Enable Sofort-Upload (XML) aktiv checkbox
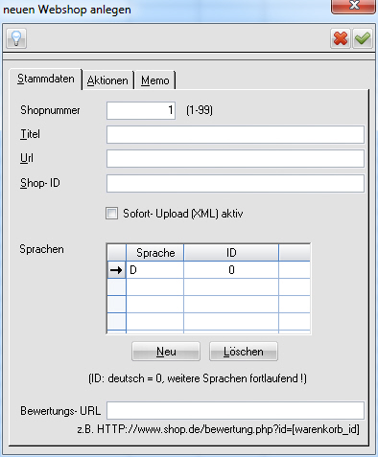 point(111,214)
